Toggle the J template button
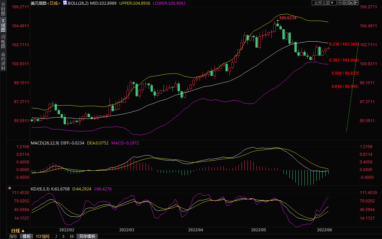This screenshot has width=382, height=239. [56, 236]
